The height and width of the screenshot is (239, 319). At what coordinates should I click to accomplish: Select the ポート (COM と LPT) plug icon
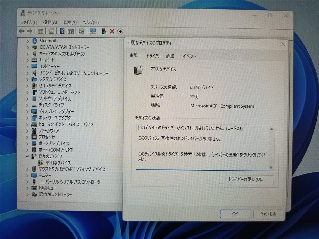34,150
